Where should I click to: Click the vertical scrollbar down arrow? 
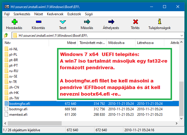pos(182,118)
